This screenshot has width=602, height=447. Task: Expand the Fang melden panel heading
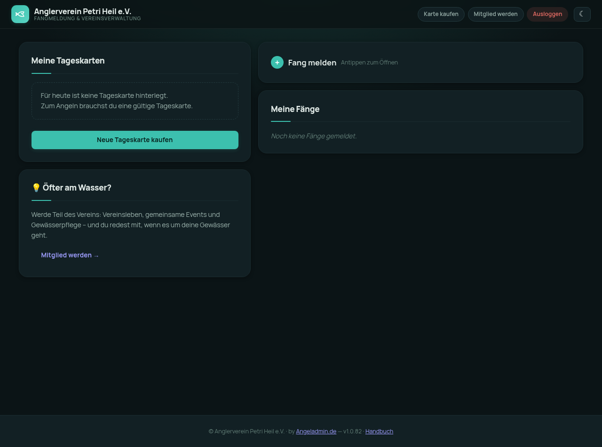(312, 63)
